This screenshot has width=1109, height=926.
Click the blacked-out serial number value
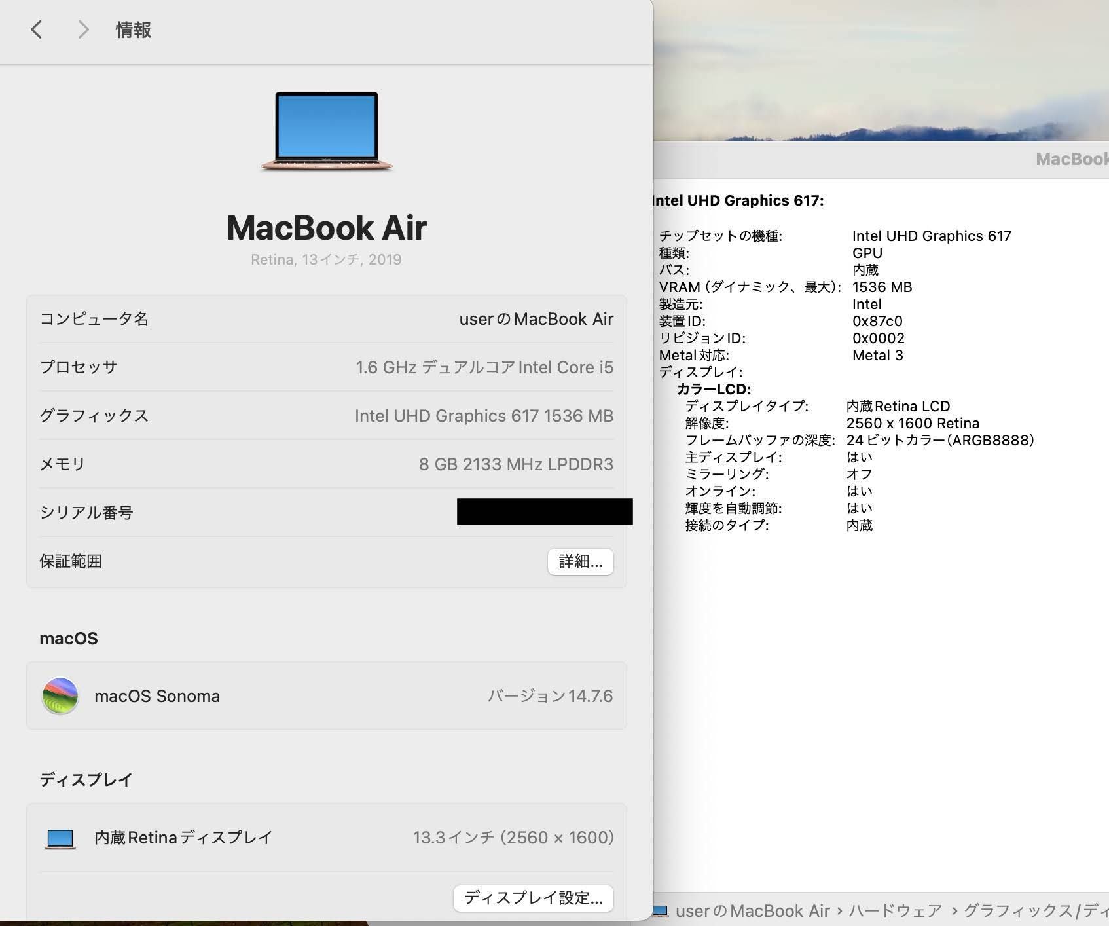[x=544, y=511]
